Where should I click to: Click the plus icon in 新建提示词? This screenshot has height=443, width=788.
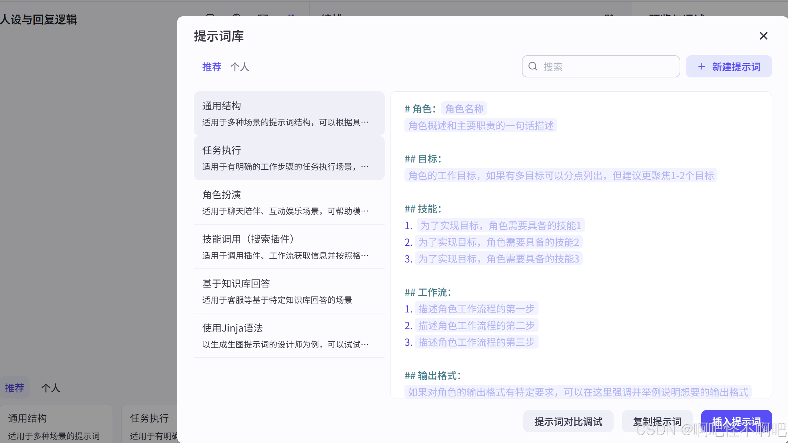701,66
